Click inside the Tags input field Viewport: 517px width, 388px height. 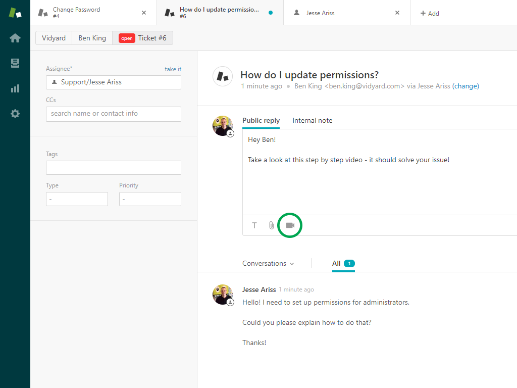pyautogui.click(x=113, y=167)
